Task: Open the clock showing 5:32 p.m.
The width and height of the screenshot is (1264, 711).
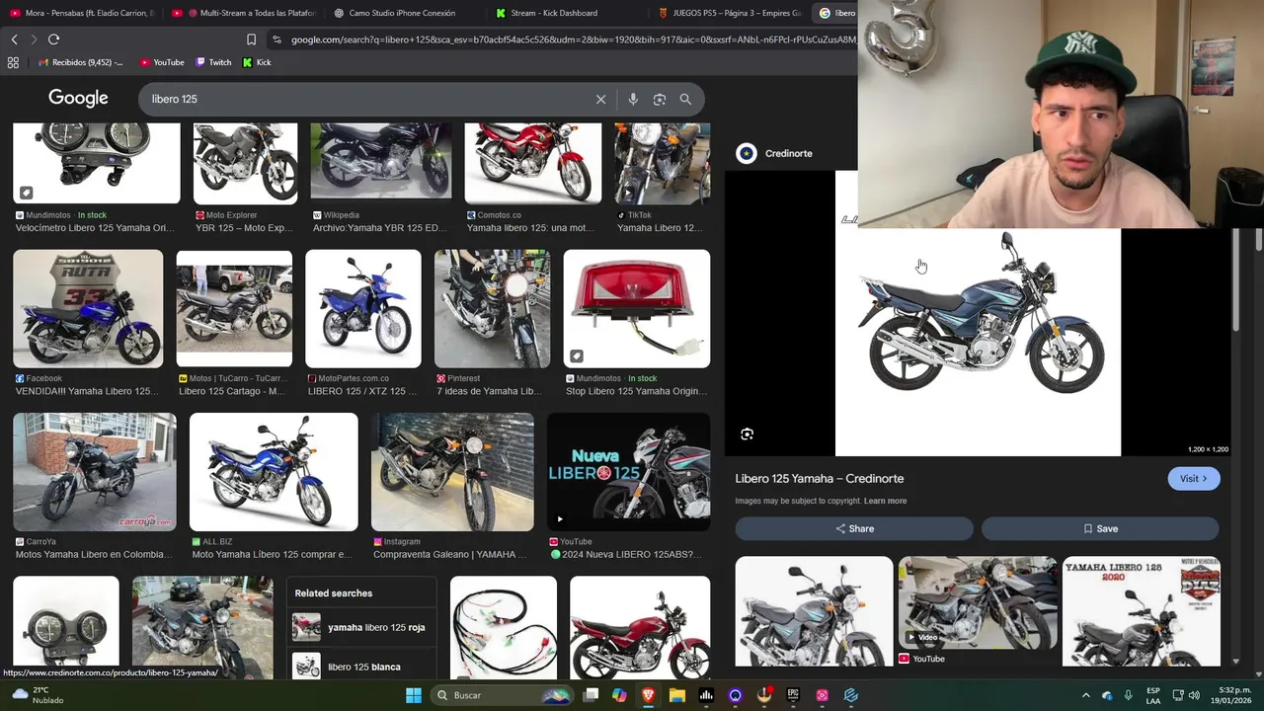Action: coord(1233,695)
